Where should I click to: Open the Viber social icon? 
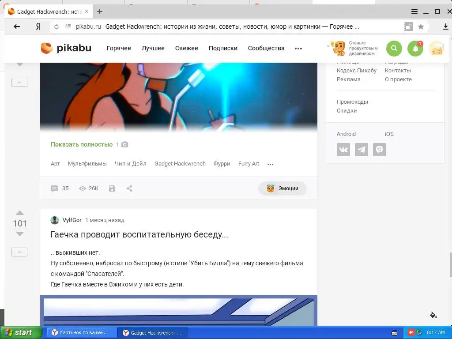(379, 150)
